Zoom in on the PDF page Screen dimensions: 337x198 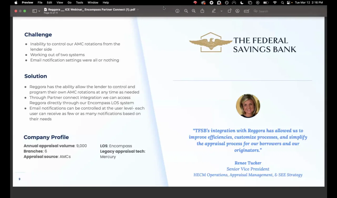(x=194, y=11)
